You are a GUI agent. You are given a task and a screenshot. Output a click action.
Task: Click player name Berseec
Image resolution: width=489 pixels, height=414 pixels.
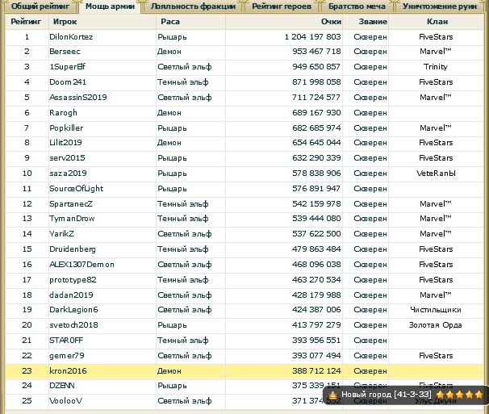[x=65, y=52]
